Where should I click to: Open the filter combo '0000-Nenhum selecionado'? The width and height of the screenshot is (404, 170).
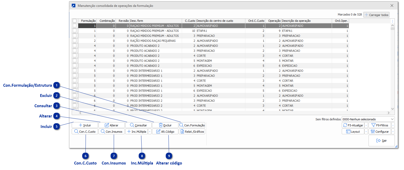pos(368,119)
